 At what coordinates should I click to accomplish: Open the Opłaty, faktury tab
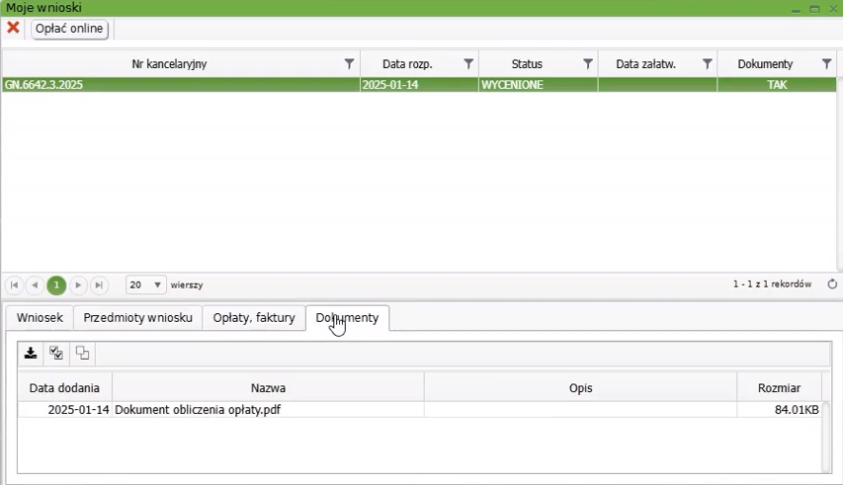(x=254, y=318)
